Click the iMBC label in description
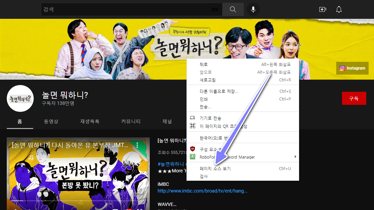Screen dimensions: 374x210 (x=163, y=184)
